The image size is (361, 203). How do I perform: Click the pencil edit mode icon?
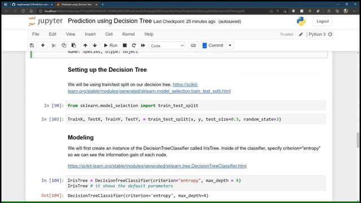pyautogui.click(x=301, y=34)
